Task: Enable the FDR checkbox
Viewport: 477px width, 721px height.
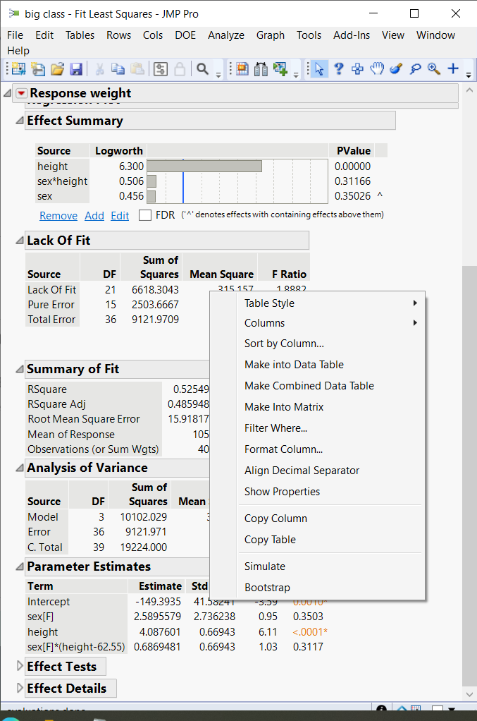Action: click(x=145, y=215)
